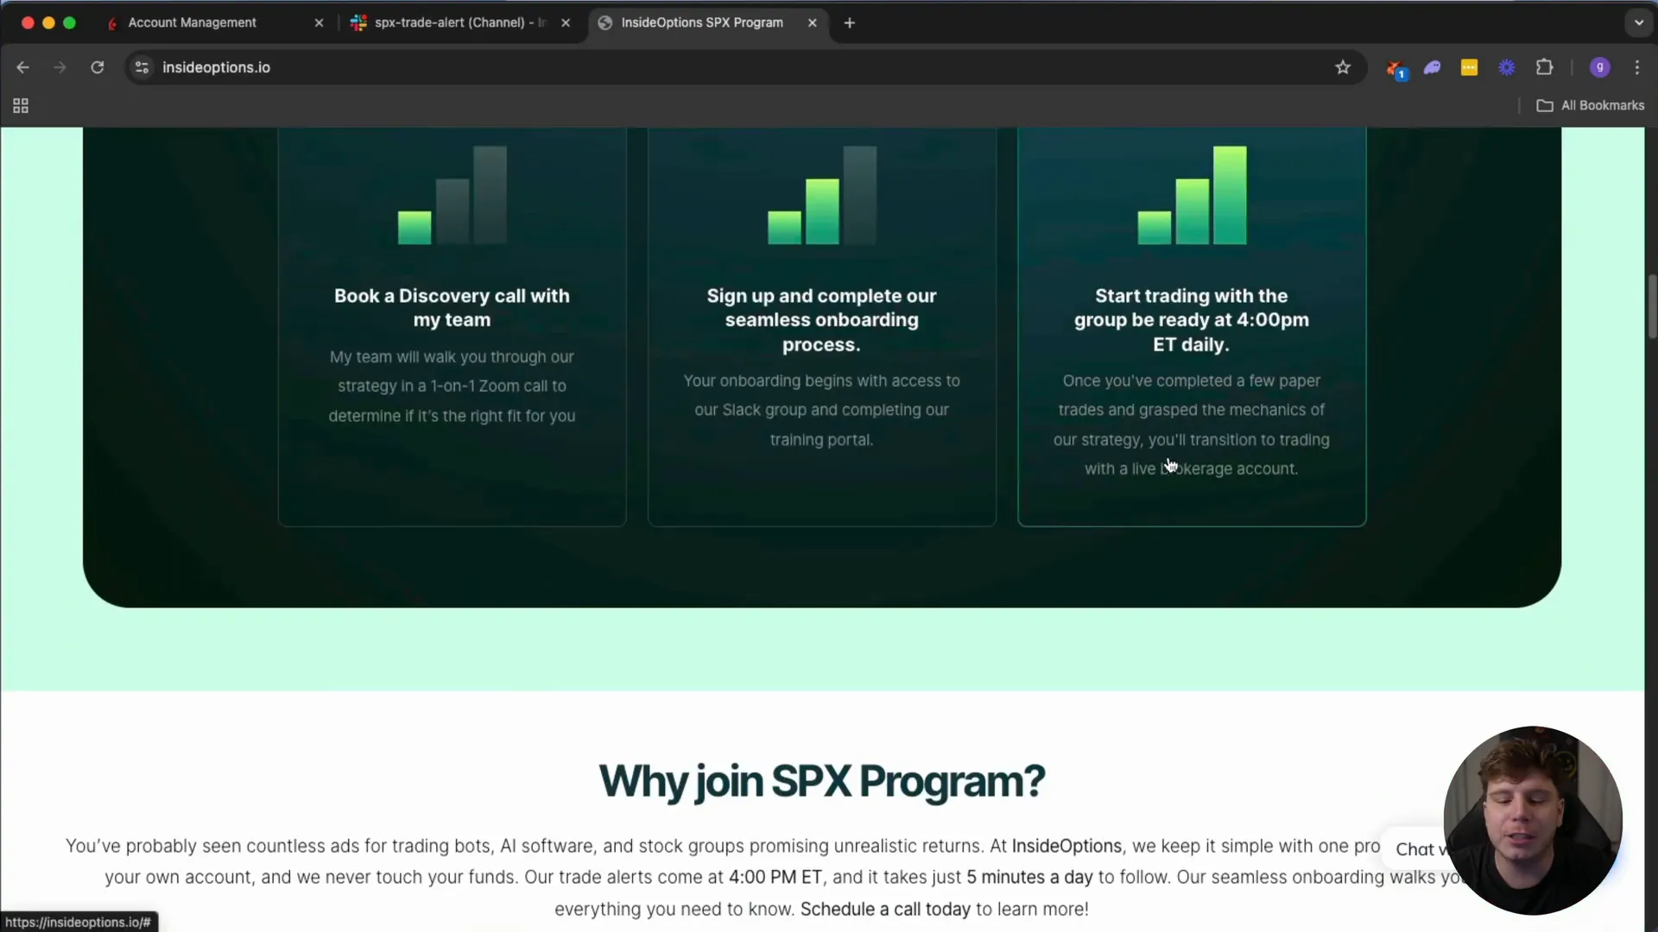Click the three-bar chart icon on trading card
The height and width of the screenshot is (932, 1658).
pyautogui.click(x=1192, y=195)
